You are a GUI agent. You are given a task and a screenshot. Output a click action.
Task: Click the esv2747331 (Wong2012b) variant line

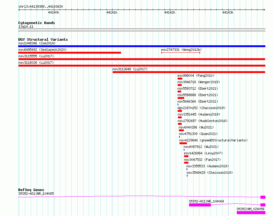click(181, 52)
